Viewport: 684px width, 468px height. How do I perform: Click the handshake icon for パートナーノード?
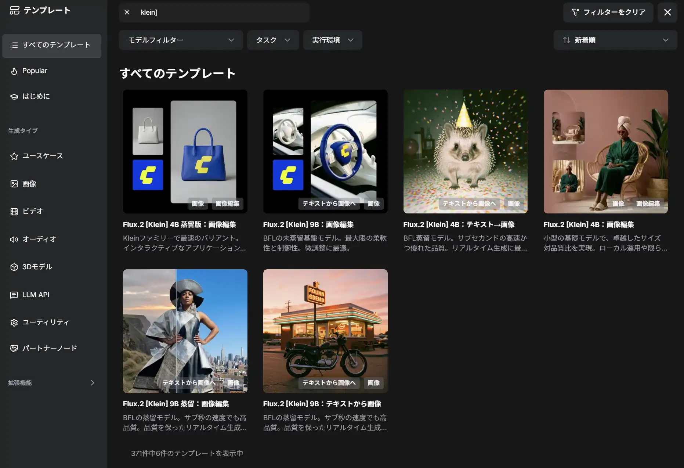coord(14,348)
